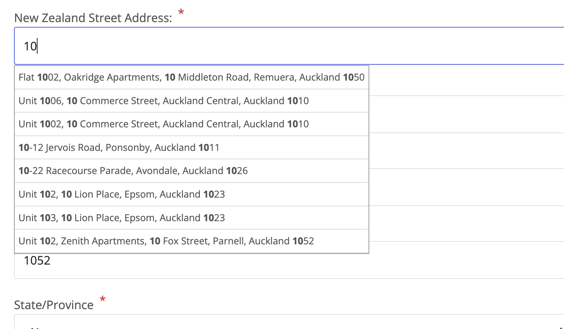Select Unit 103, 10 Lion Place, Epsom suggestion

[191, 218]
